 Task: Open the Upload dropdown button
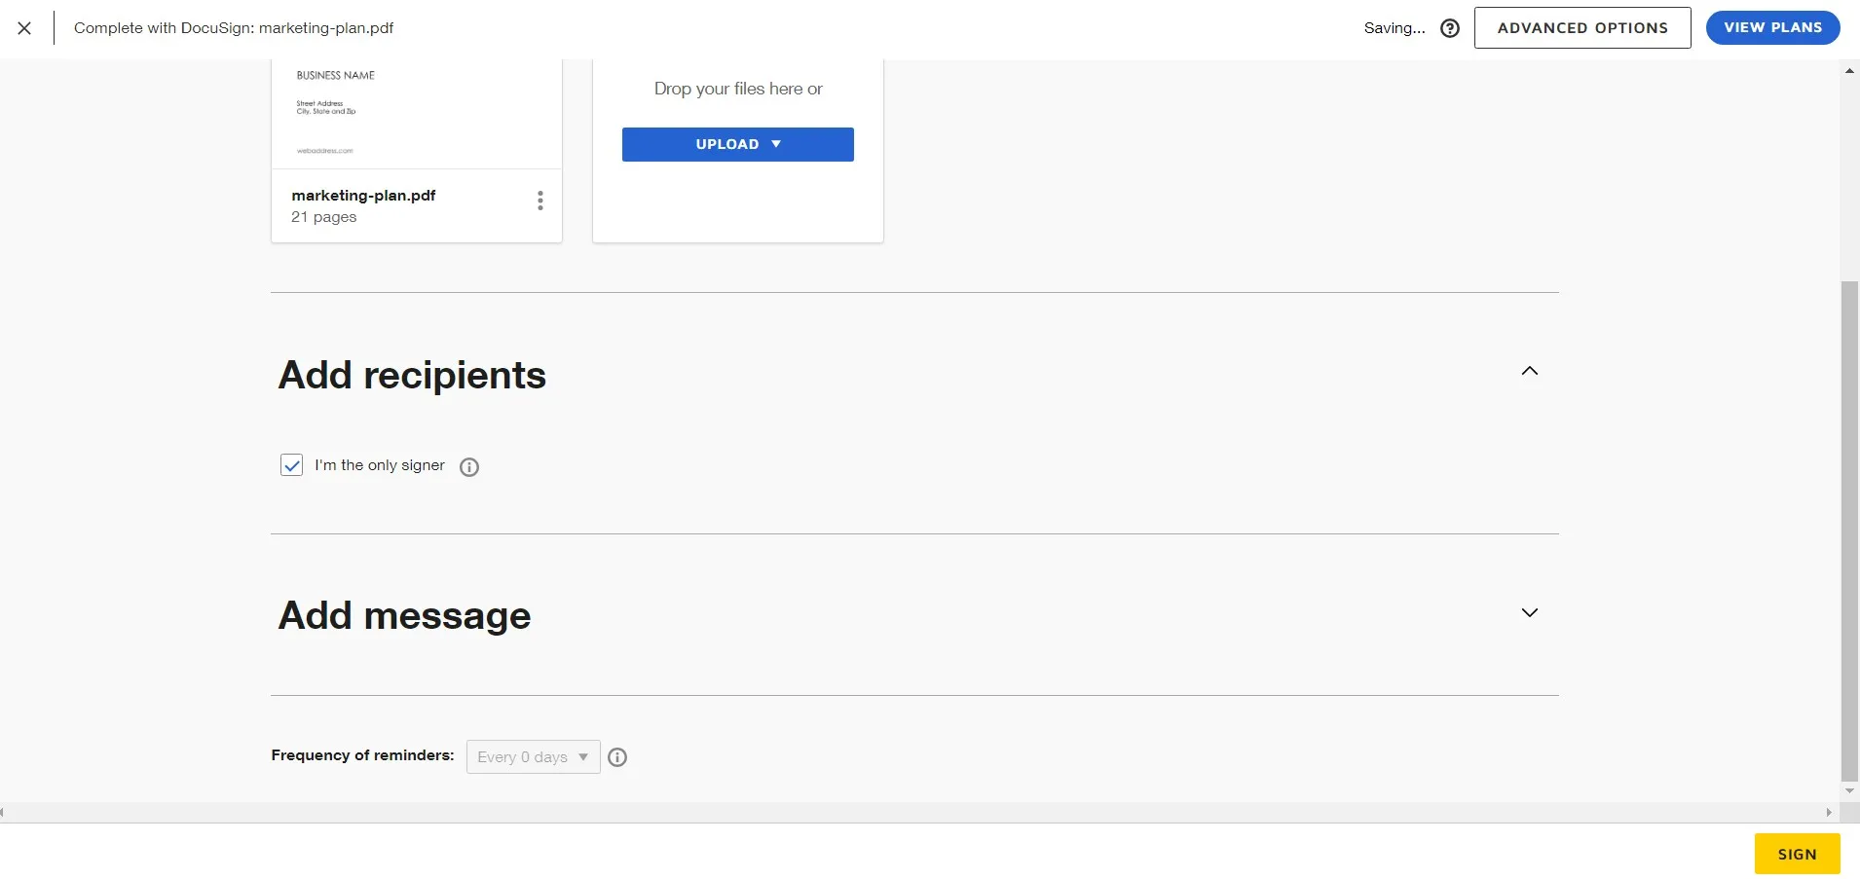click(737, 144)
